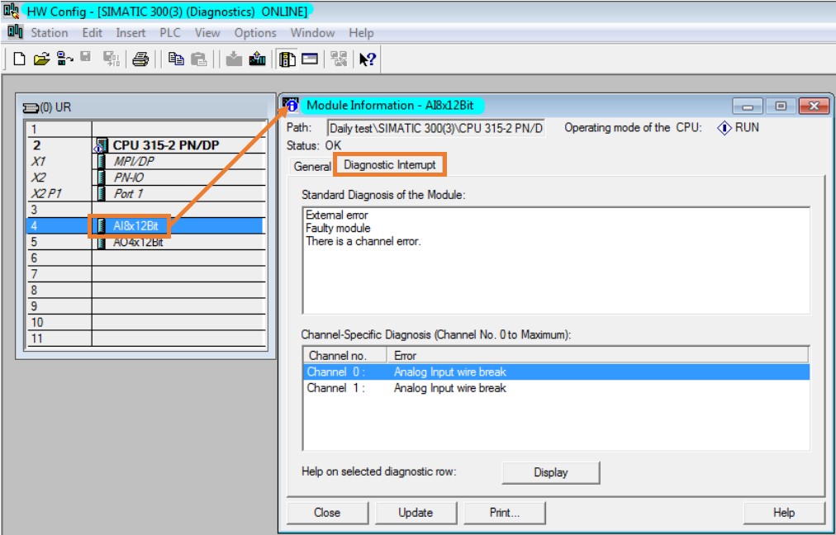
Task: Click the Address Overview window toolbar icon
Action: 310,59
